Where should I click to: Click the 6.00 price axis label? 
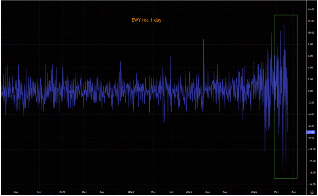pyautogui.click(x=310, y=56)
